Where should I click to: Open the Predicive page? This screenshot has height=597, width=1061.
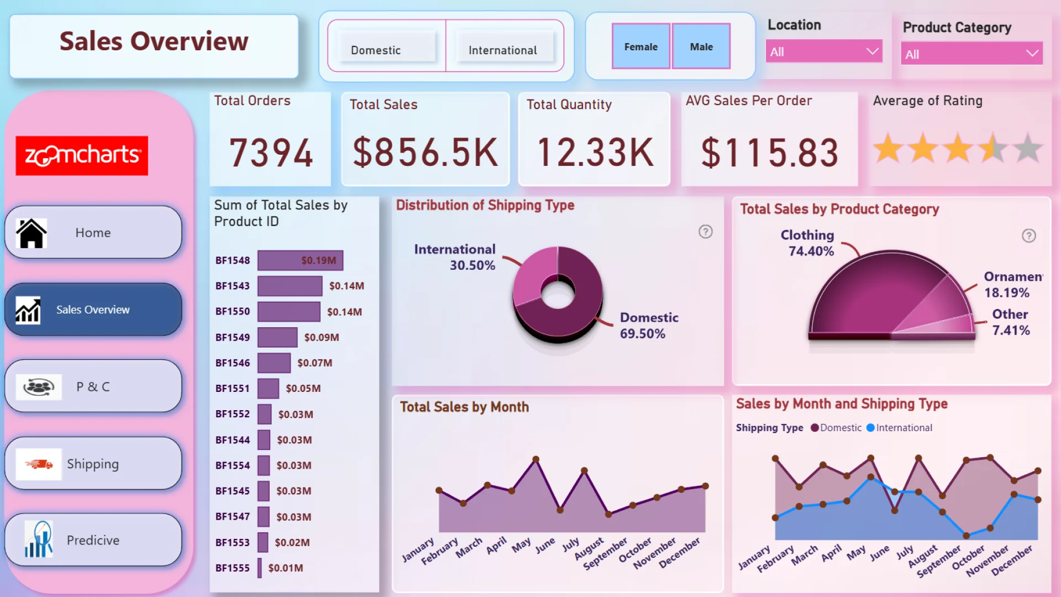coord(93,540)
